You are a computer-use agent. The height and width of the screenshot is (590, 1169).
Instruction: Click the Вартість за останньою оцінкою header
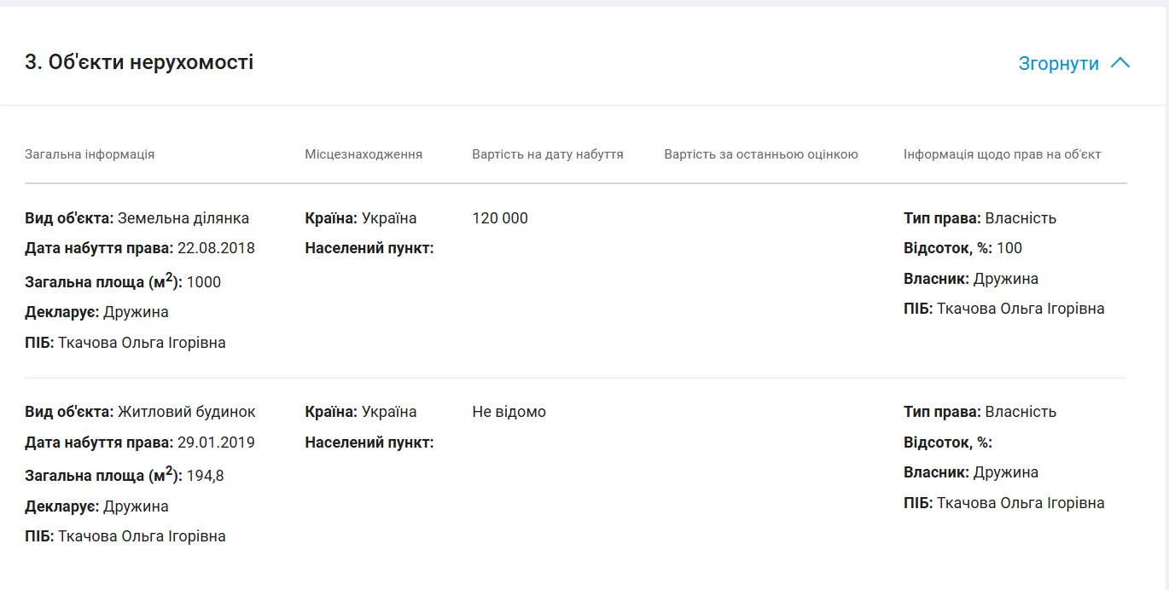[x=761, y=154]
